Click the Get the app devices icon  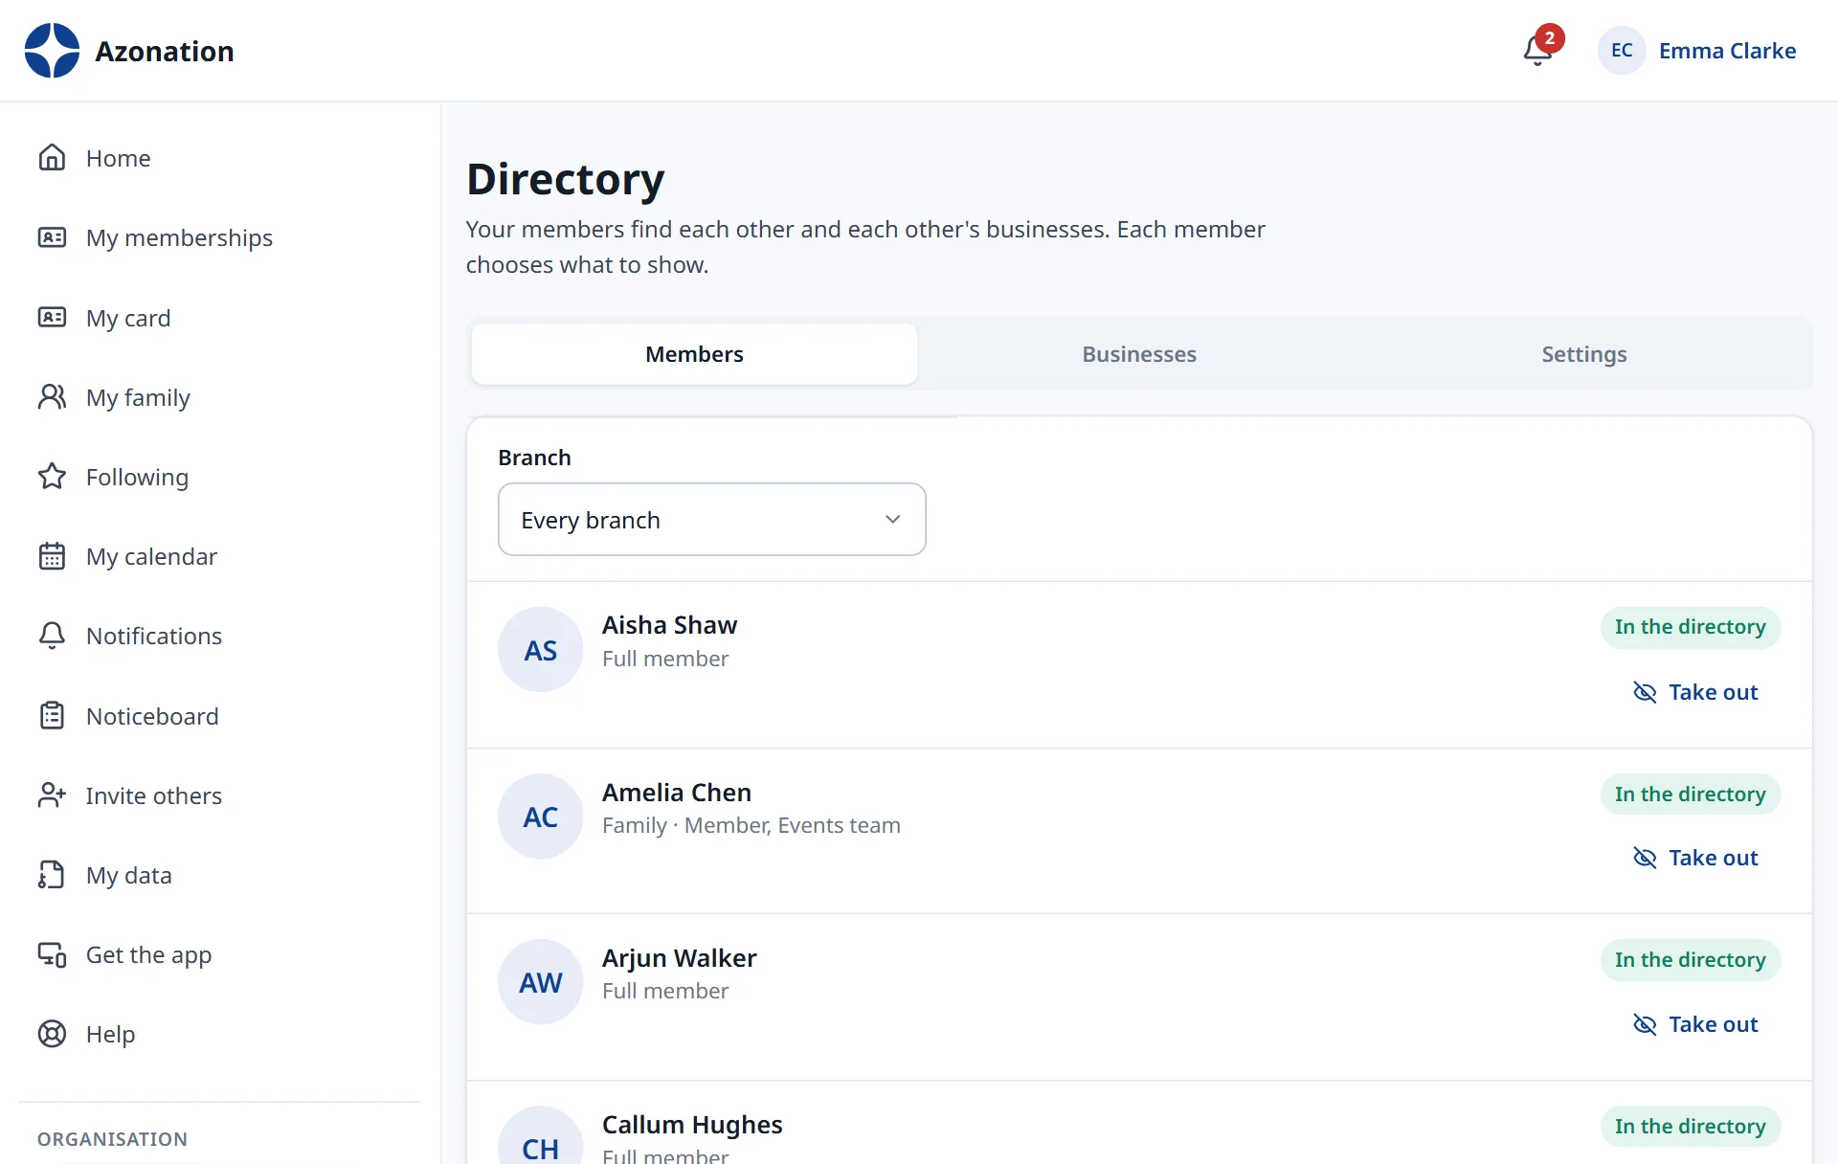tap(52, 954)
